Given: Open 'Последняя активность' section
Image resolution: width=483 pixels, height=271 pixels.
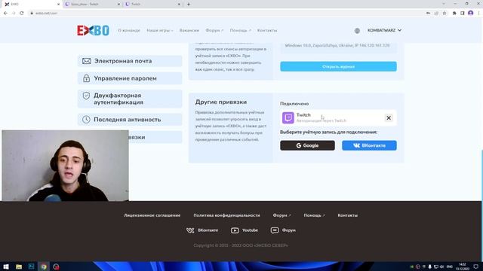Looking at the screenshot, I should (x=130, y=120).
